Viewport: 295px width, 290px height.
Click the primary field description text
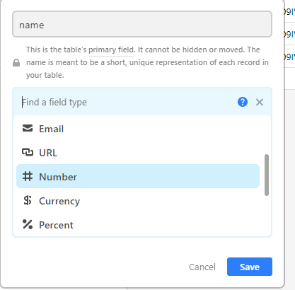click(147, 62)
